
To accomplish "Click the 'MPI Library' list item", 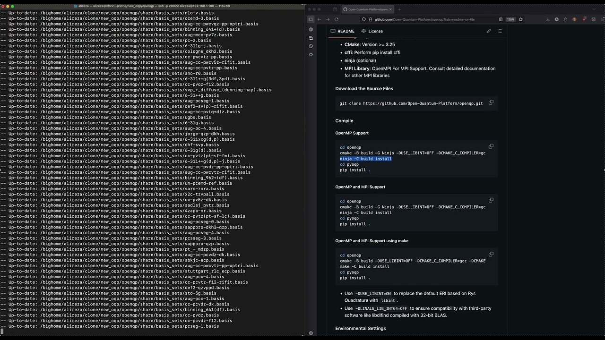I will pyautogui.click(x=420, y=72).
